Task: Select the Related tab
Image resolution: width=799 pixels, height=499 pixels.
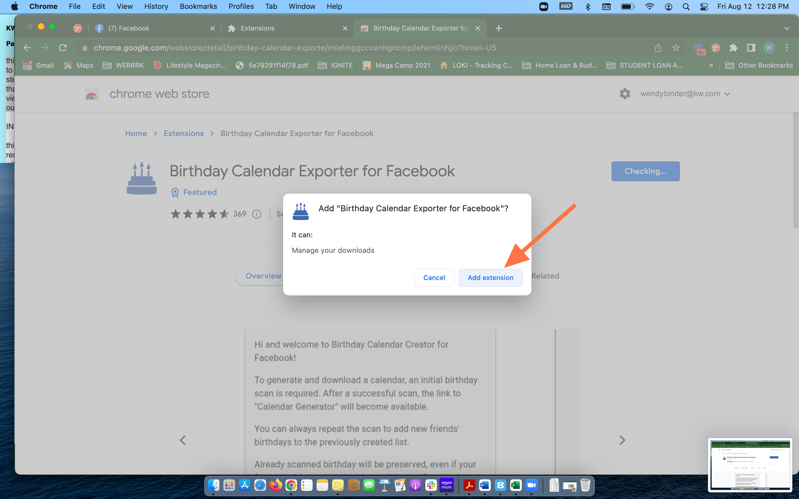Action: tap(545, 276)
